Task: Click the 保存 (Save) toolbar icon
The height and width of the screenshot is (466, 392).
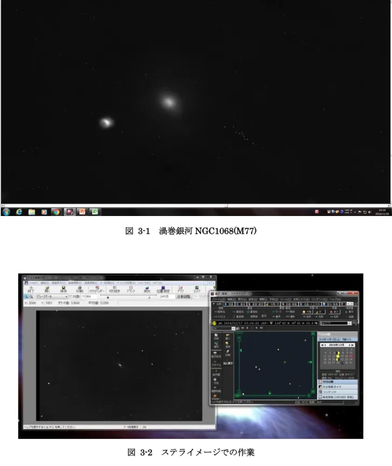Action: 63,289
